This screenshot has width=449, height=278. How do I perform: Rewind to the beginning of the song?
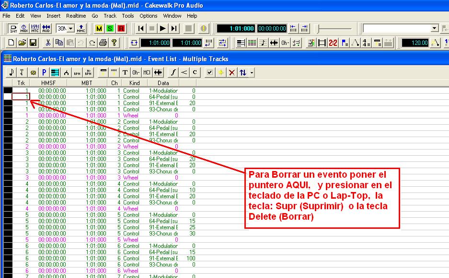point(140,28)
